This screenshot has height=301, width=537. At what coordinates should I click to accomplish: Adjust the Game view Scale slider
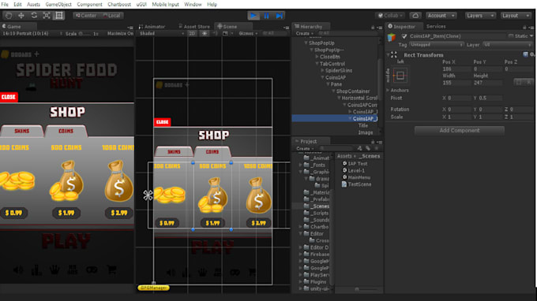[85, 33]
